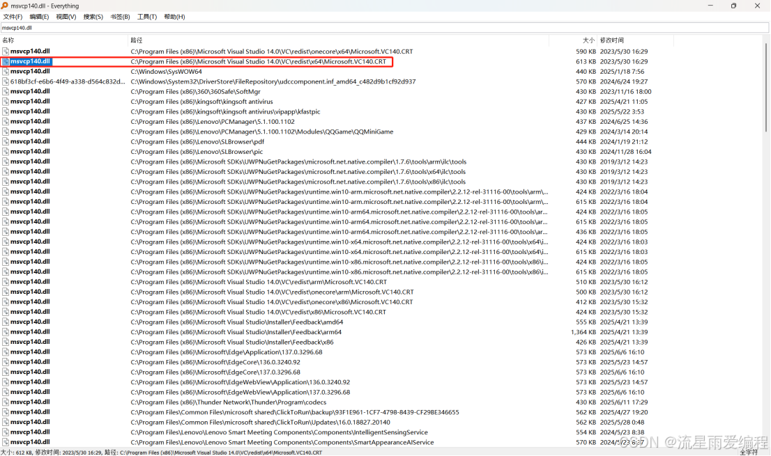Open the 文件(F) menu
Image resolution: width=771 pixels, height=456 pixels.
click(x=13, y=17)
